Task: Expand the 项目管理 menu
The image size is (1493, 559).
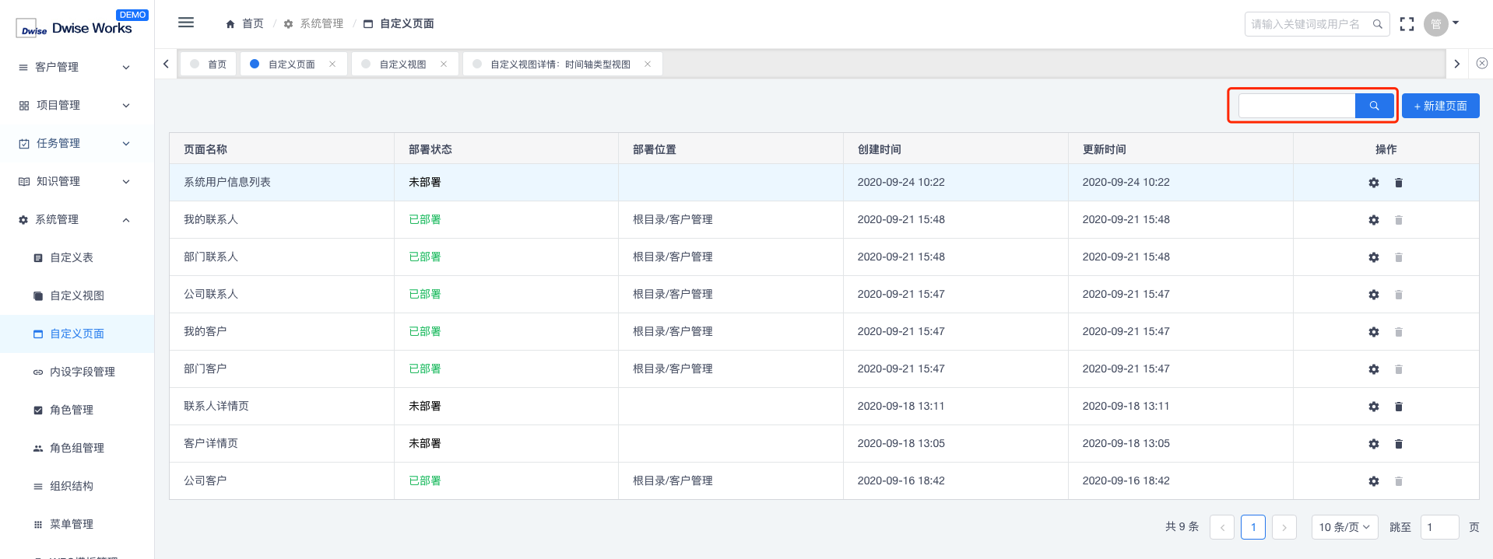Action: coord(76,105)
